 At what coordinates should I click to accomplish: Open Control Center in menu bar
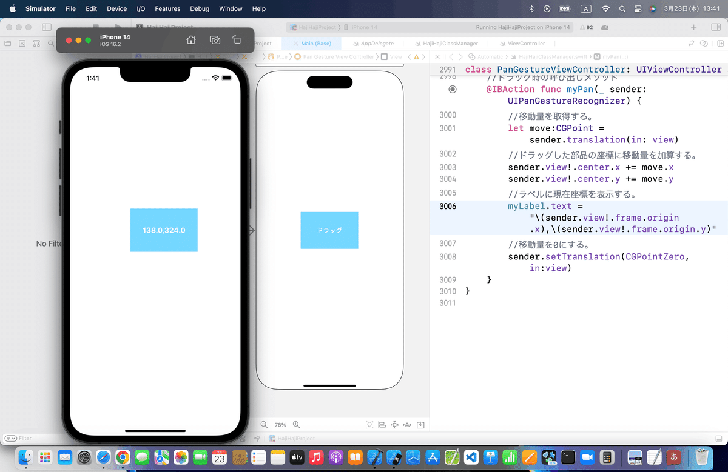(x=638, y=9)
